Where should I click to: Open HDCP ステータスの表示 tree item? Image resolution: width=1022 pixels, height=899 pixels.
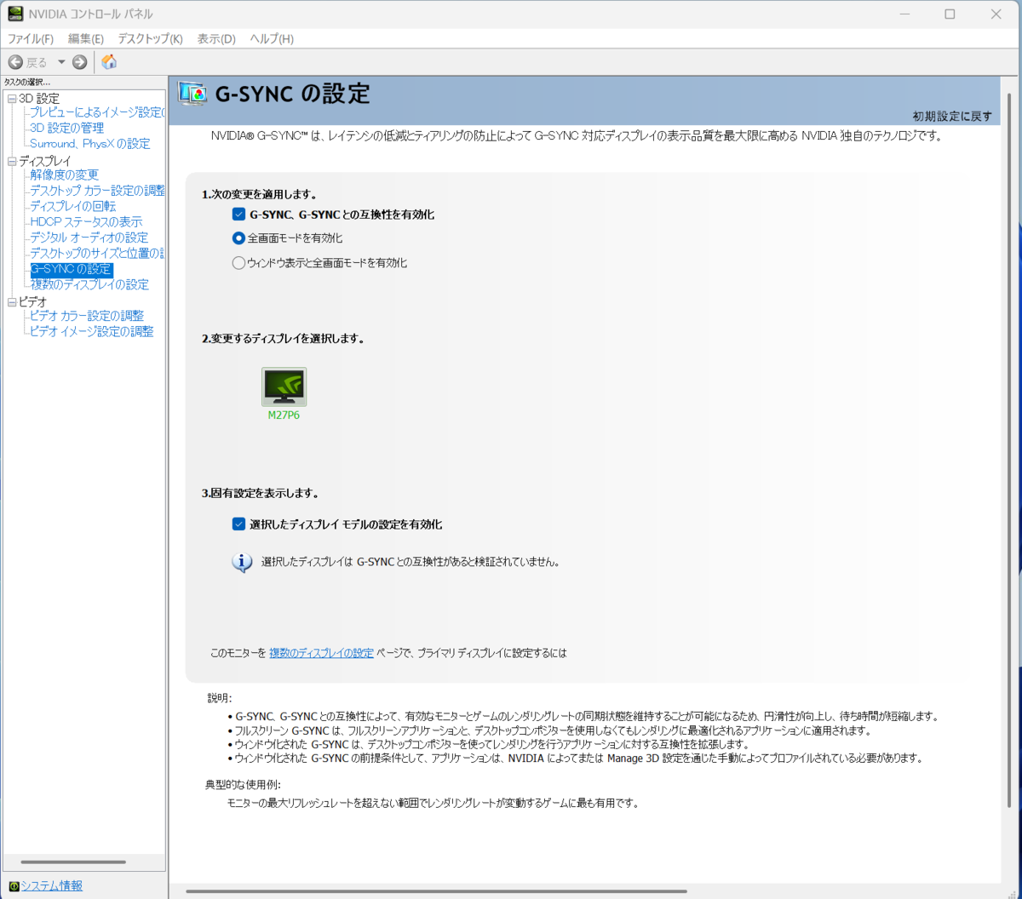coord(86,222)
